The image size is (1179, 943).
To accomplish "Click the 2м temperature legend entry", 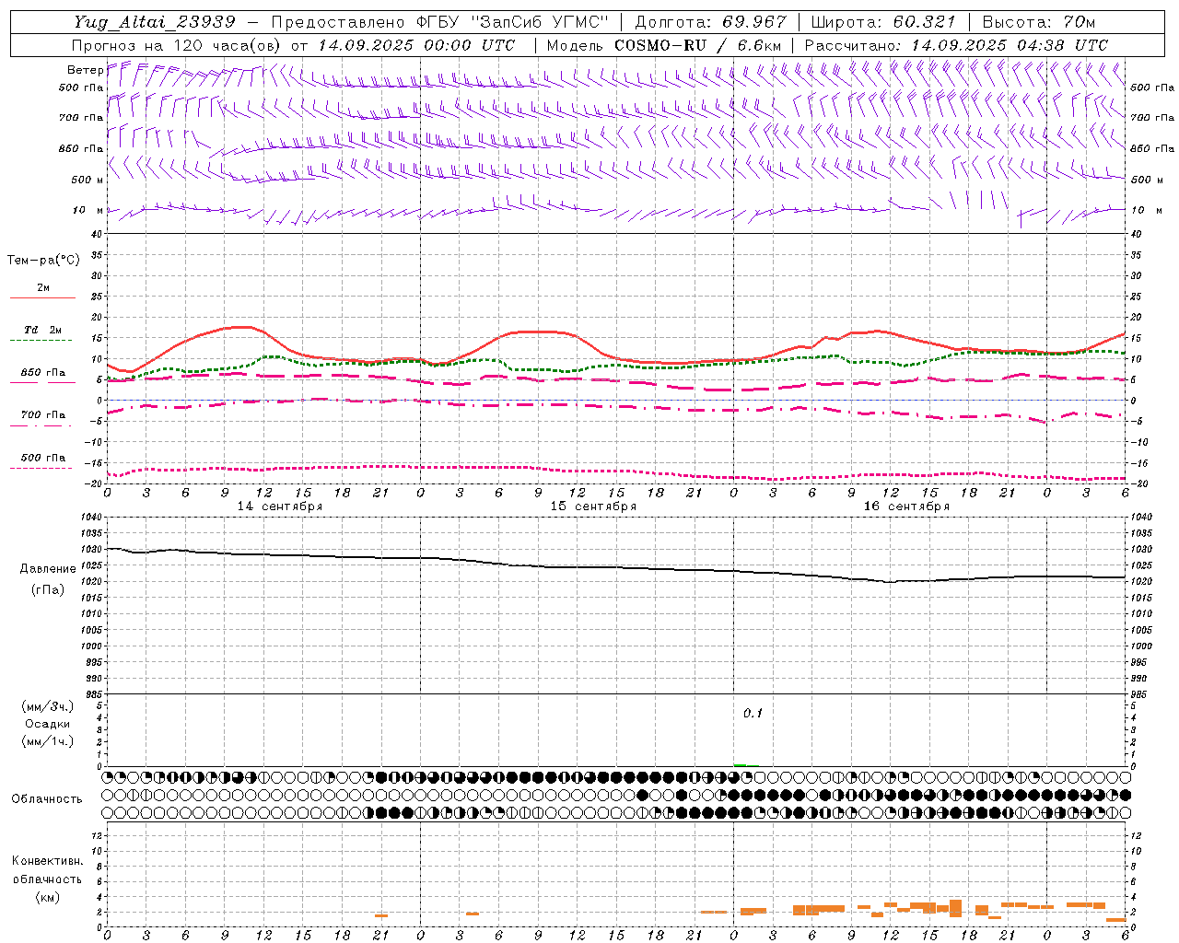I will point(43,287).
